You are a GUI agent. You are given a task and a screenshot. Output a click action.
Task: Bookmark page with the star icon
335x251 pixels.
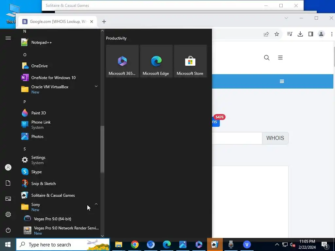pos(277,34)
